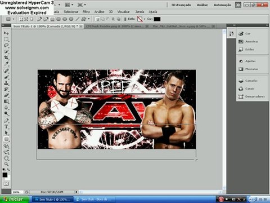Enable Shape Layers mode in options bar
Screen dimensions: 270x203
click(x=21, y=19)
